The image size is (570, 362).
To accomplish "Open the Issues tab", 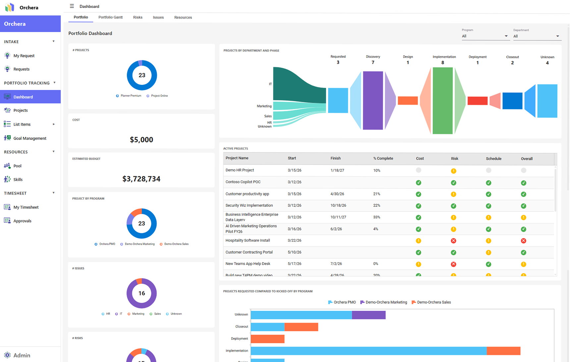I will pyautogui.click(x=158, y=17).
